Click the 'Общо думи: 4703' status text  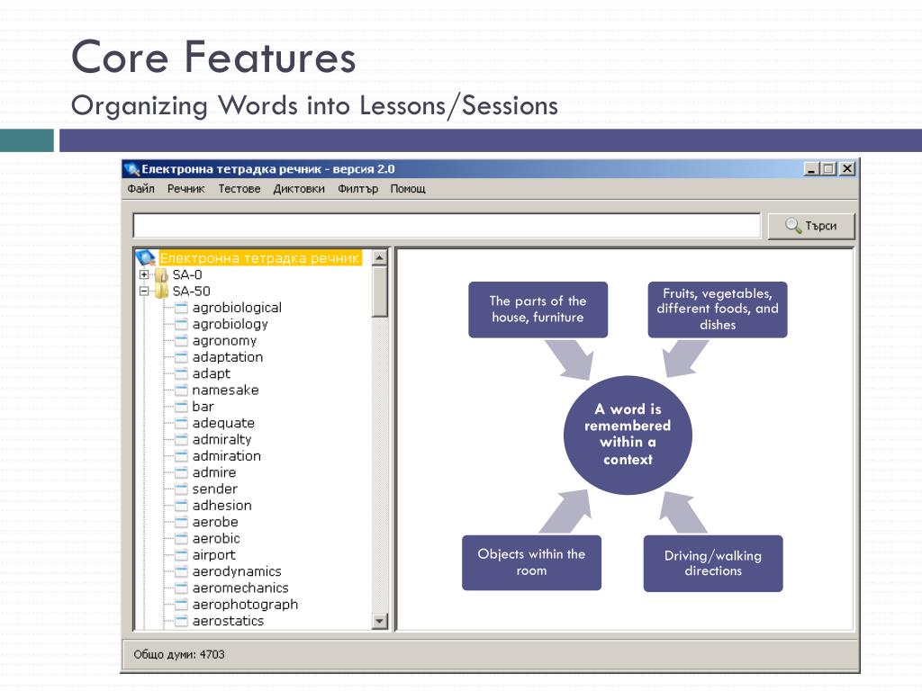(x=179, y=654)
